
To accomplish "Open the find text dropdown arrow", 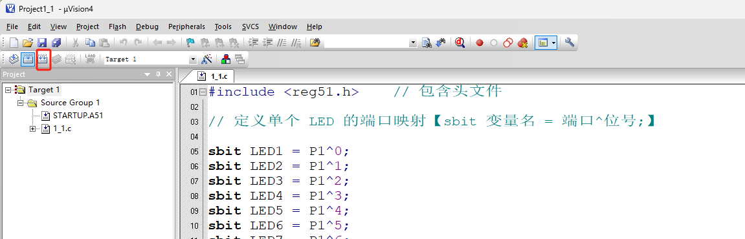I will coord(413,43).
